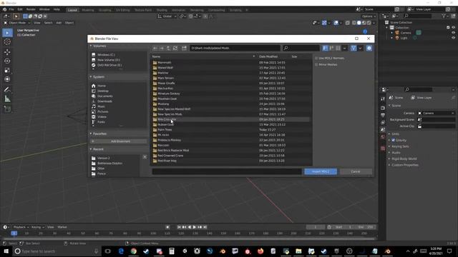Switch file browser to horizontal list display
The width and height of the screenshot is (458, 257).
point(331,48)
